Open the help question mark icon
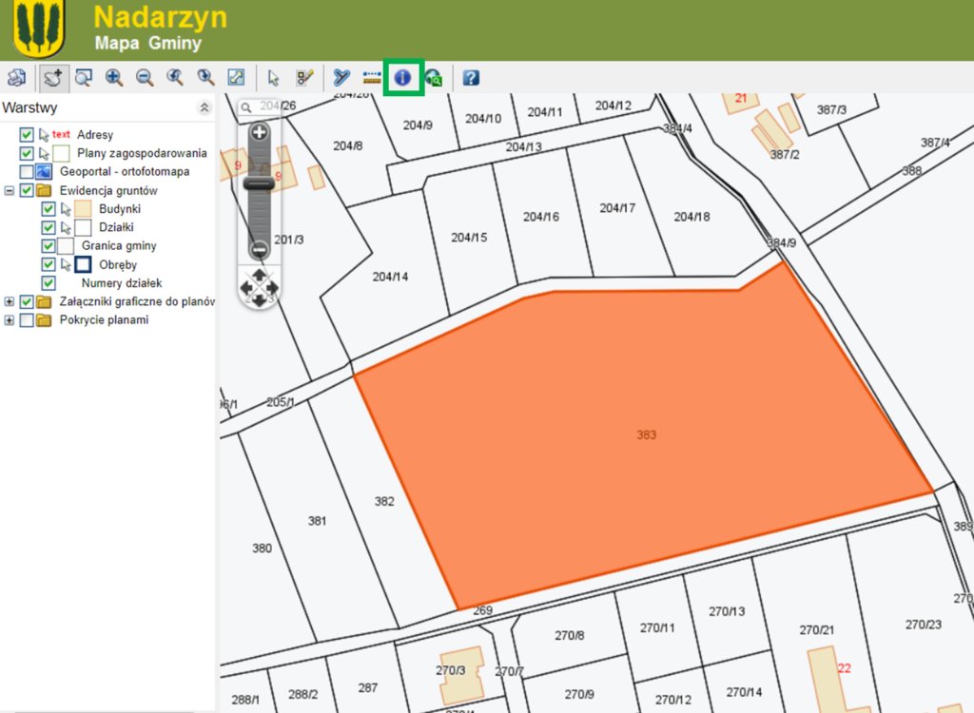Viewport: 974px width, 713px height. coord(471,78)
